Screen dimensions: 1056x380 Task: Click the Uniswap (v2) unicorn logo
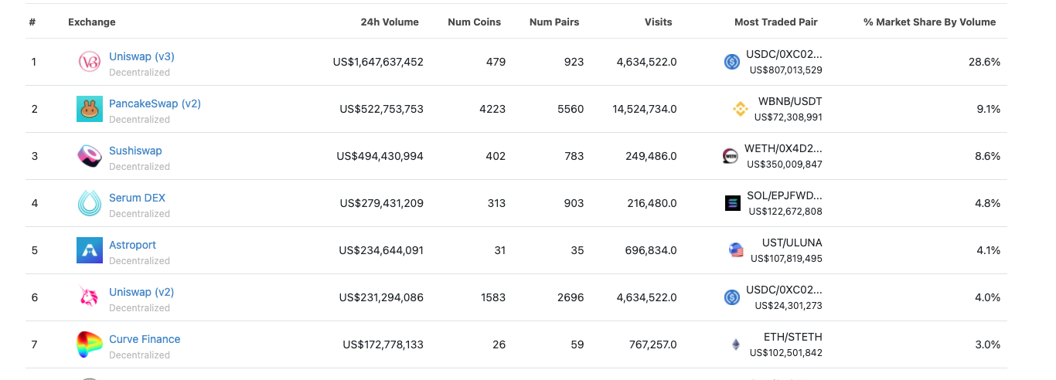(90, 297)
